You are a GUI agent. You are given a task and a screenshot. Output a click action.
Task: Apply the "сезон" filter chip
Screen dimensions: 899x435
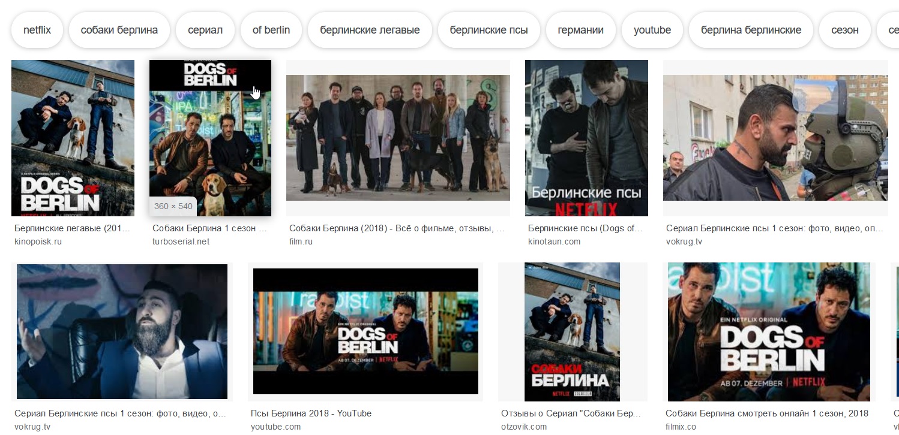(x=845, y=30)
